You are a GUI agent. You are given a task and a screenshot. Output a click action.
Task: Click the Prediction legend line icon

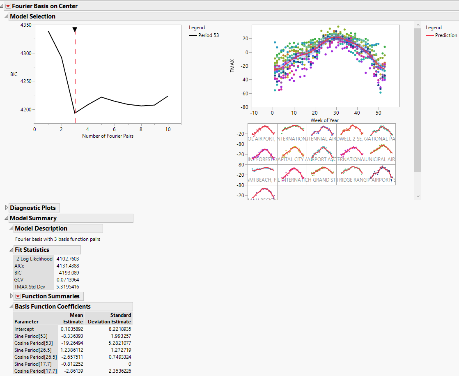point(429,35)
